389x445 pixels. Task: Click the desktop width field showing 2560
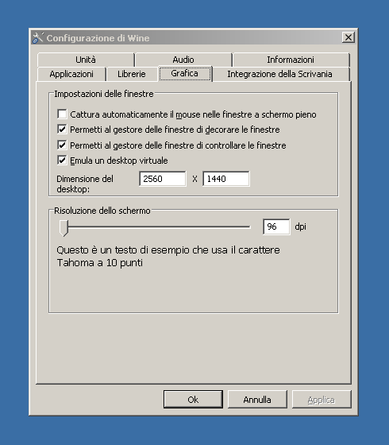click(163, 179)
